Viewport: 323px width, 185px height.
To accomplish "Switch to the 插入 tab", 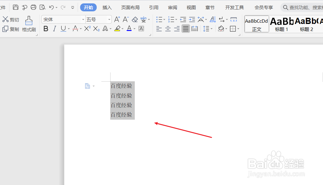I will (x=107, y=8).
